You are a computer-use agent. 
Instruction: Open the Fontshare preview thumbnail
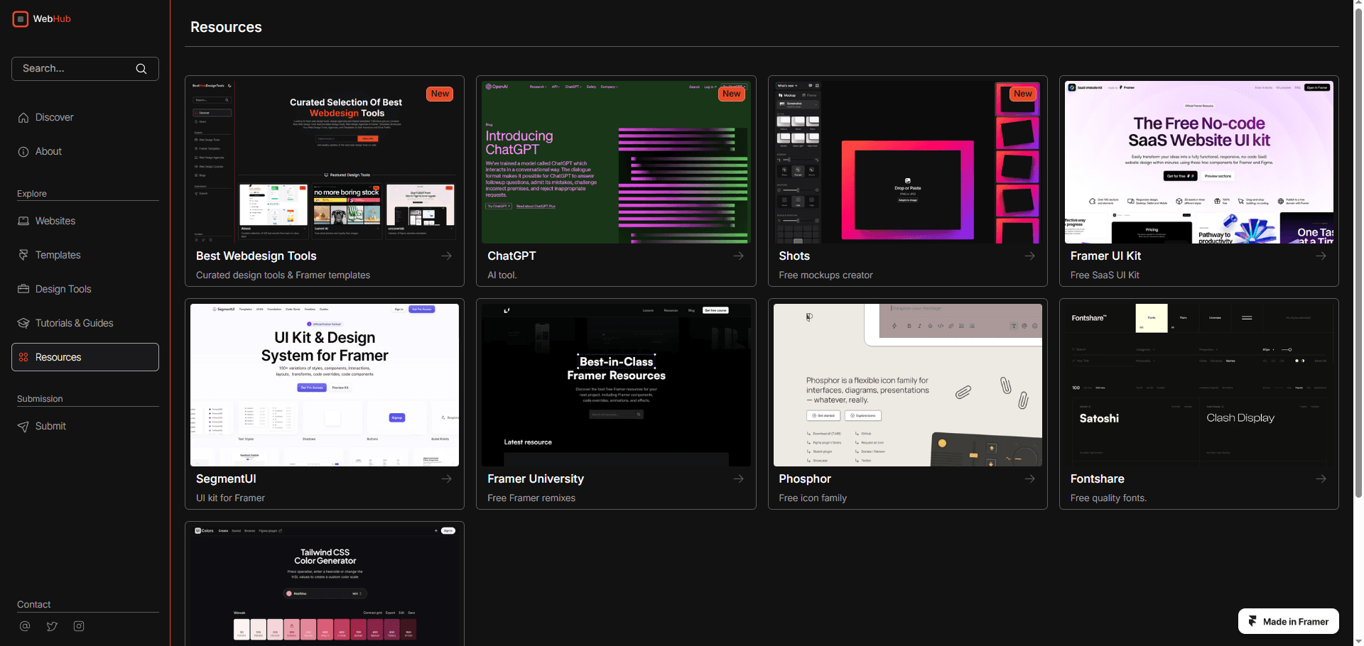pyautogui.click(x=1199, y=385)
